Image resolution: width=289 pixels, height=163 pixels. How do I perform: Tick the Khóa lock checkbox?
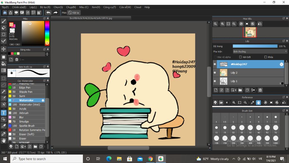pos(266,57)
